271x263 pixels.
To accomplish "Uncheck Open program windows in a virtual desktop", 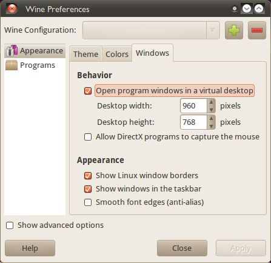I will [x=88, y=91].
